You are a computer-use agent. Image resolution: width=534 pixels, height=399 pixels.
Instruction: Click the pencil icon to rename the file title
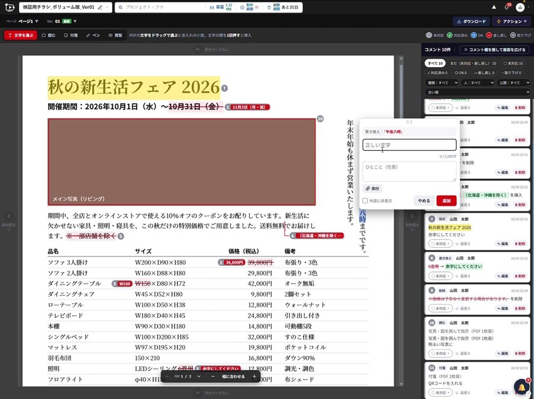click(100, 7)
